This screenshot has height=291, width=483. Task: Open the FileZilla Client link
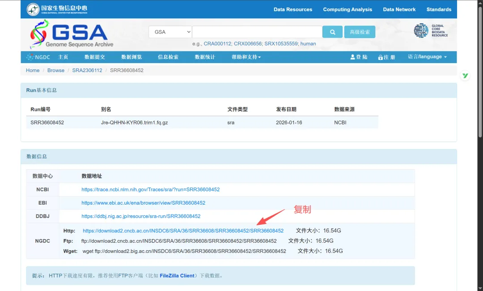tap(177, 276)
